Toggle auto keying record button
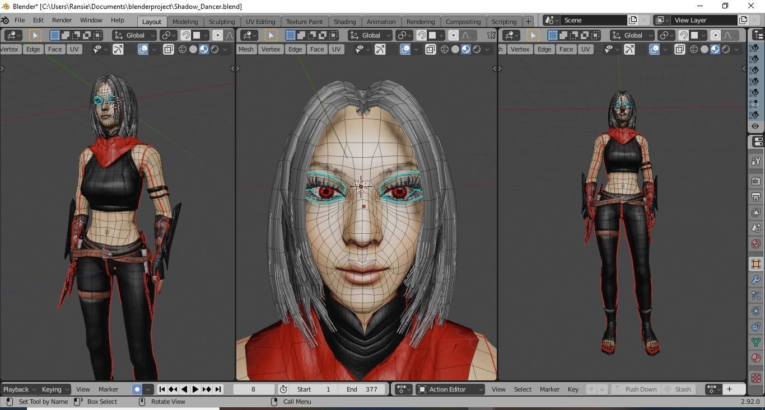This screenshot has height=410, width=765. [137, 389]
